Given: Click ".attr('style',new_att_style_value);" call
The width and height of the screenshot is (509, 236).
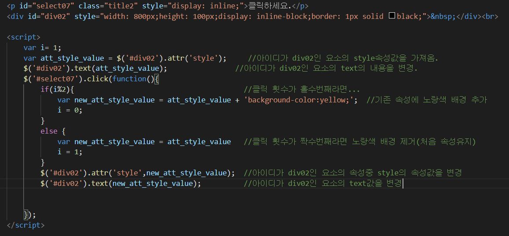Looking at the screenshot, I should coord(161,173).
